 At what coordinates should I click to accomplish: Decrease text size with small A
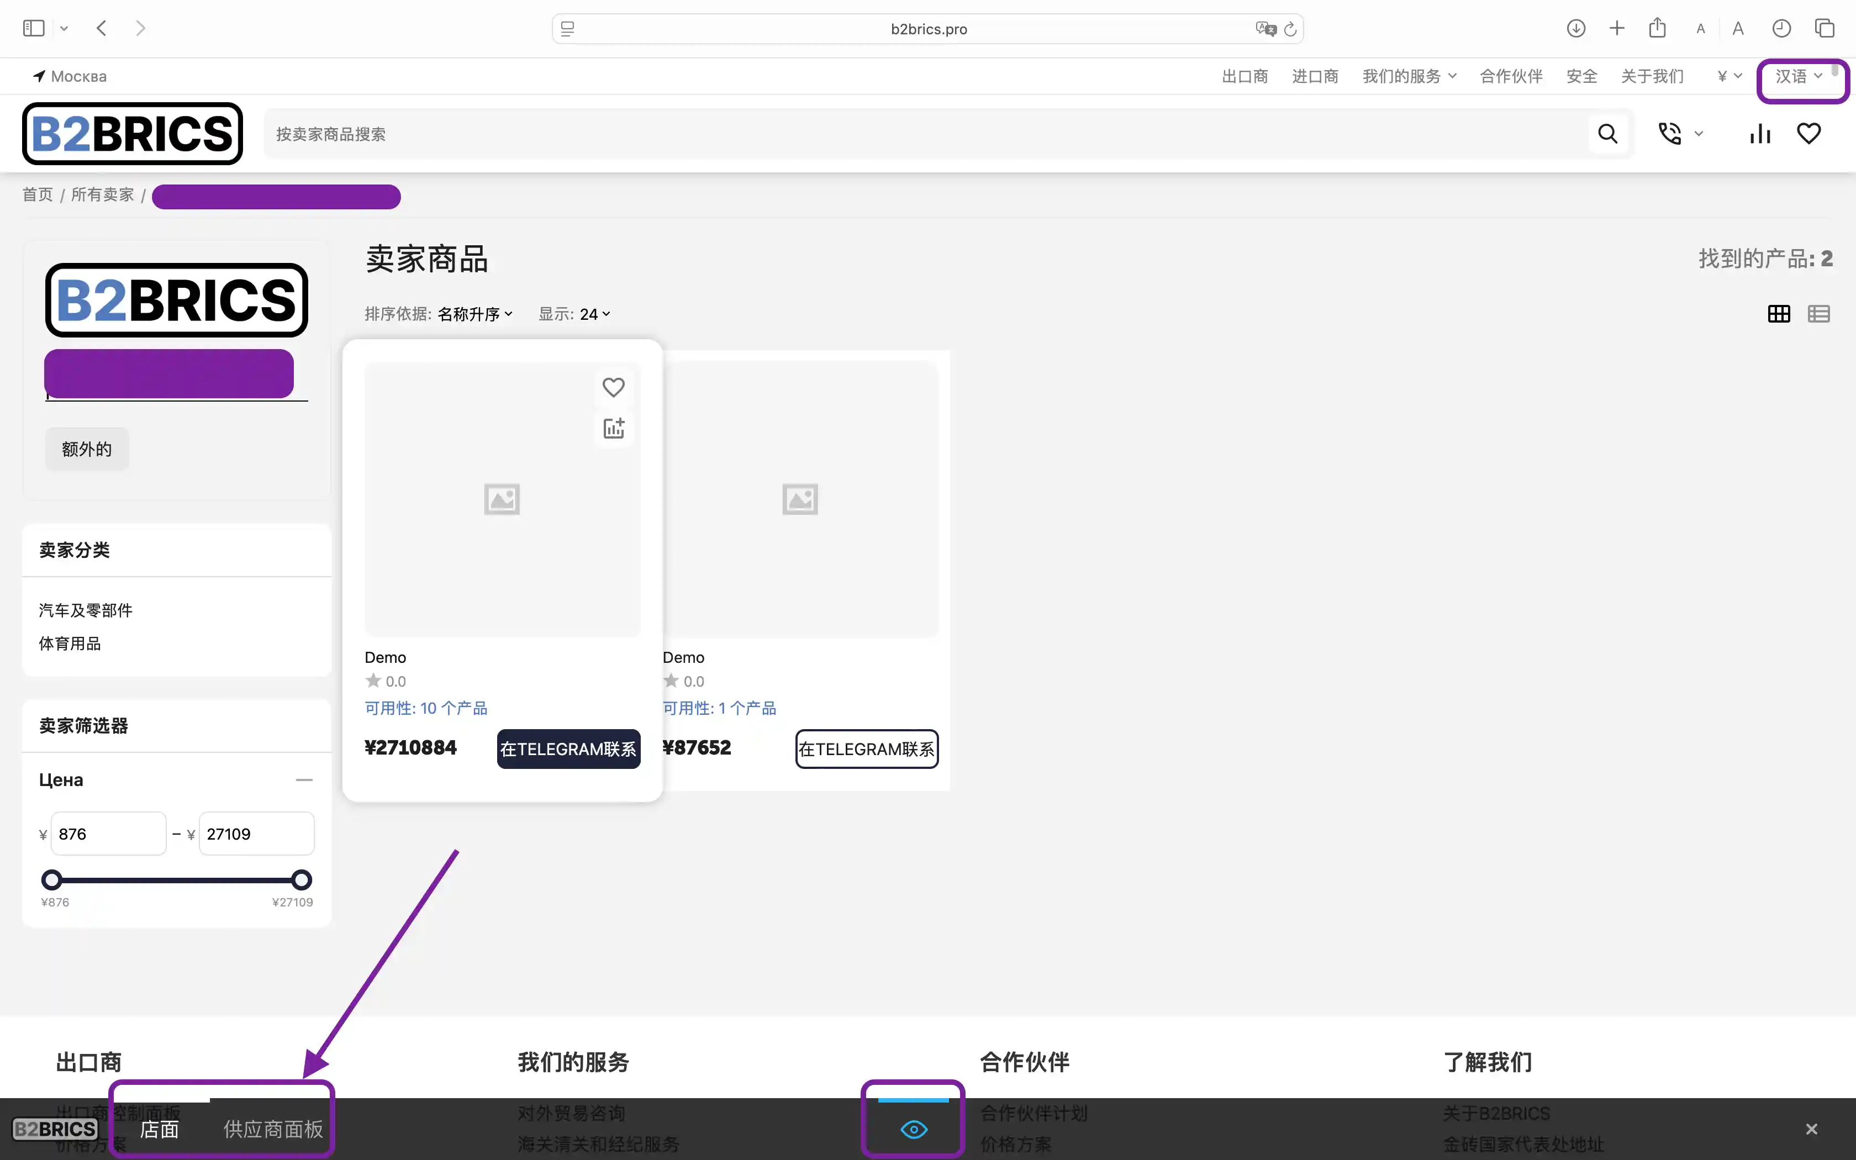tap(1700, 29)
